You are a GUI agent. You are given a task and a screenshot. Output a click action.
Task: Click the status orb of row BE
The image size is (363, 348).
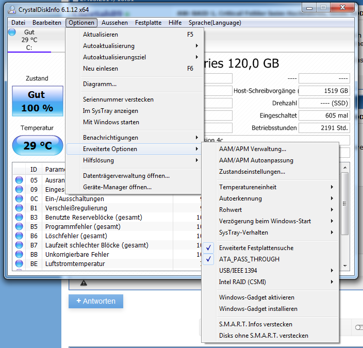tap(19, 263)
